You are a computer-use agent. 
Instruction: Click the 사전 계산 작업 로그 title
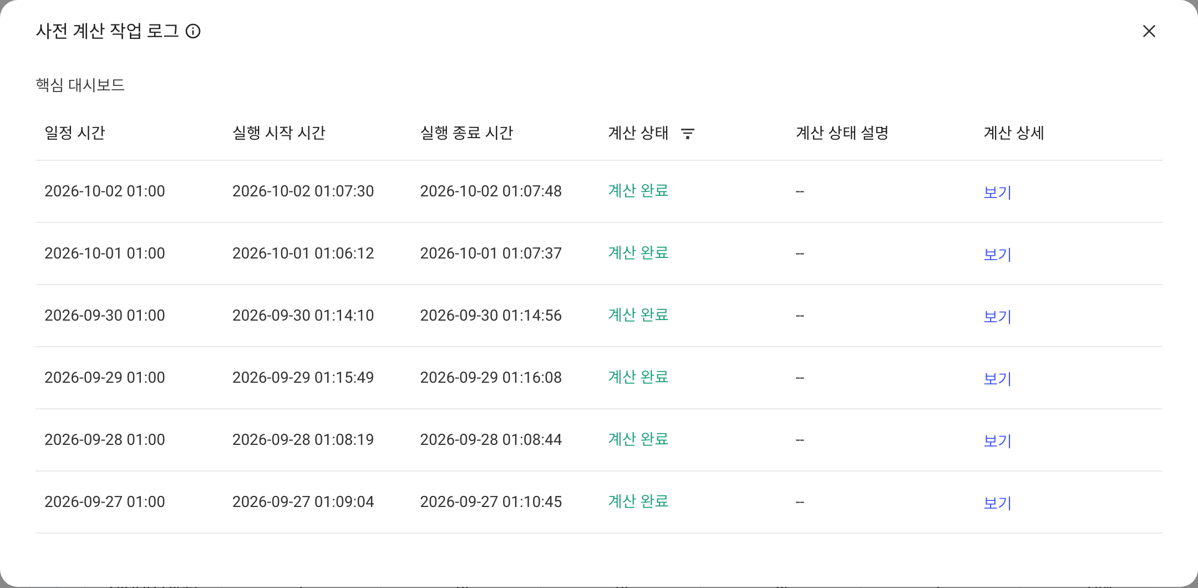click(108, 31)
